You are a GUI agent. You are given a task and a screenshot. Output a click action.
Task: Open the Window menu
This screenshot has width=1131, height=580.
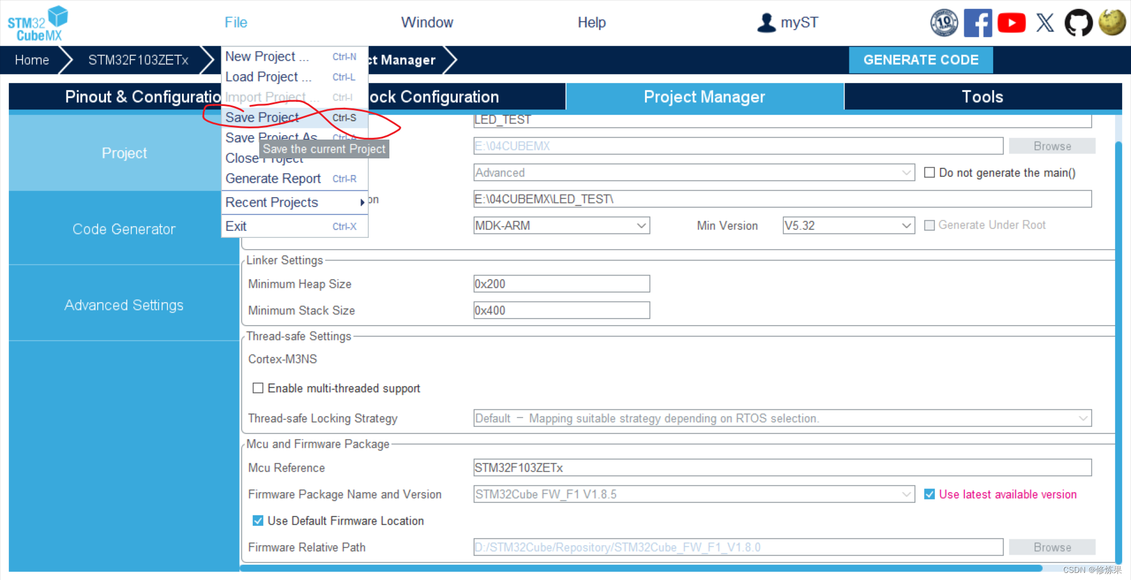427,22
